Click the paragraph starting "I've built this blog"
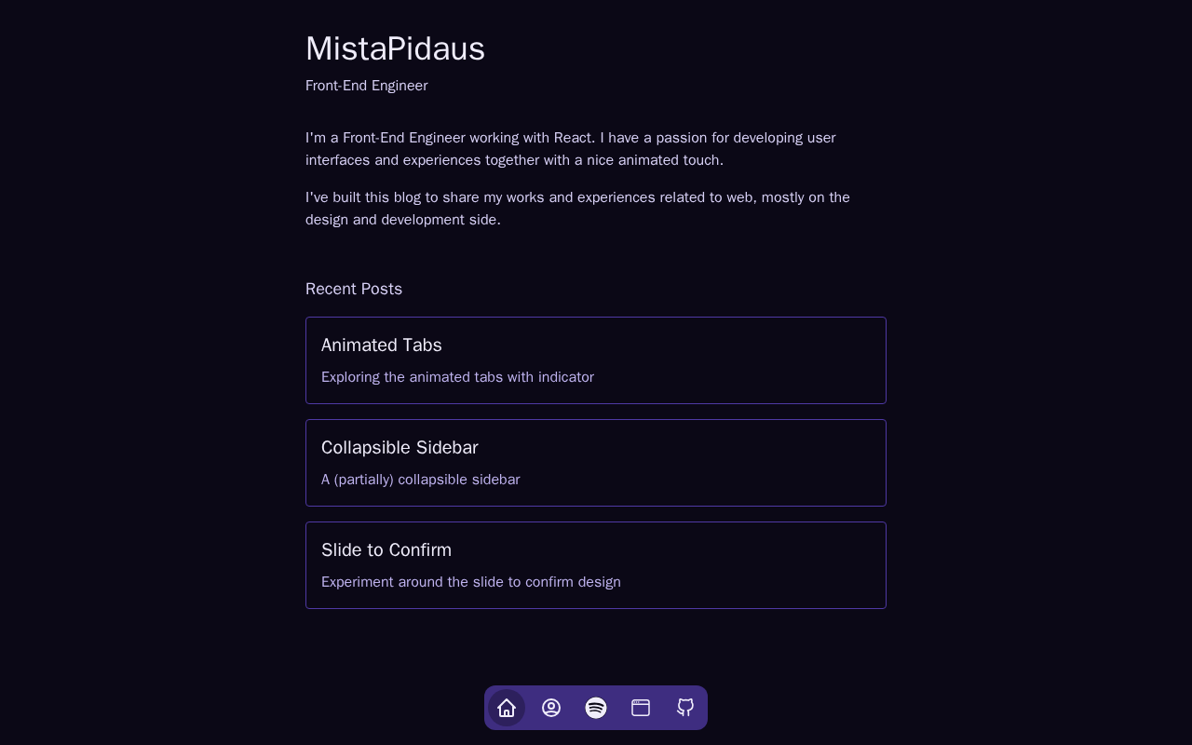Image resolution: width=1192 pixels, height=745 pixels. point(577,209)
